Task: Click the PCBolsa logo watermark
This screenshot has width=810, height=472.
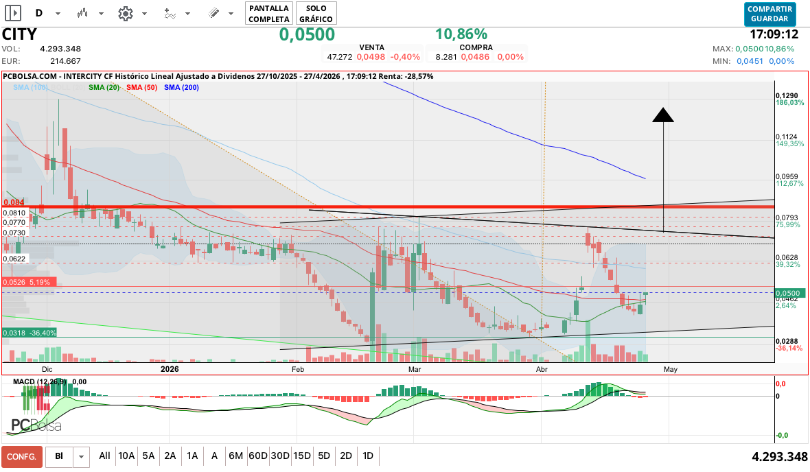Action: (x=36, y=425)
